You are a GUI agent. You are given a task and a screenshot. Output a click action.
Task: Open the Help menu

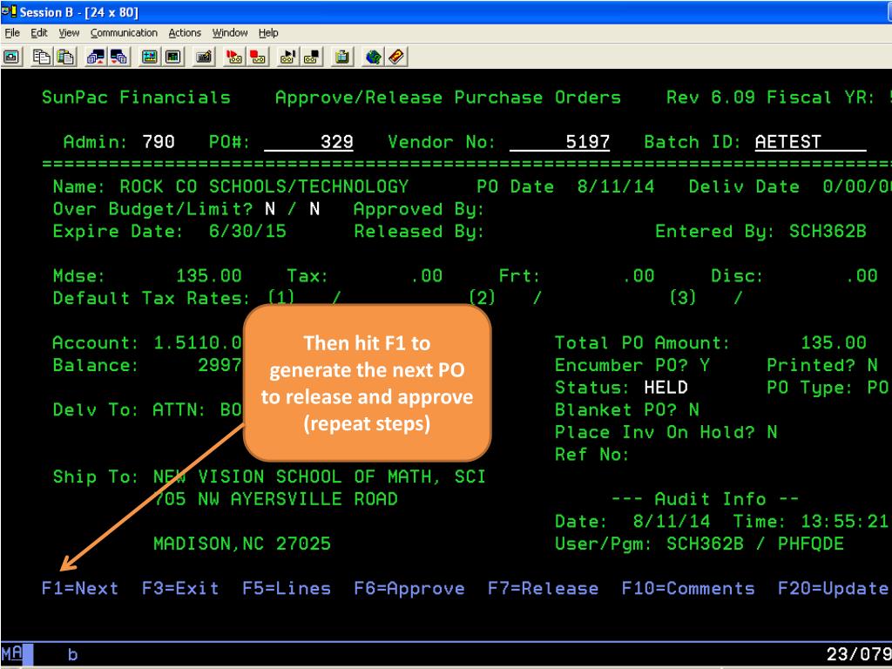(268, 33)
